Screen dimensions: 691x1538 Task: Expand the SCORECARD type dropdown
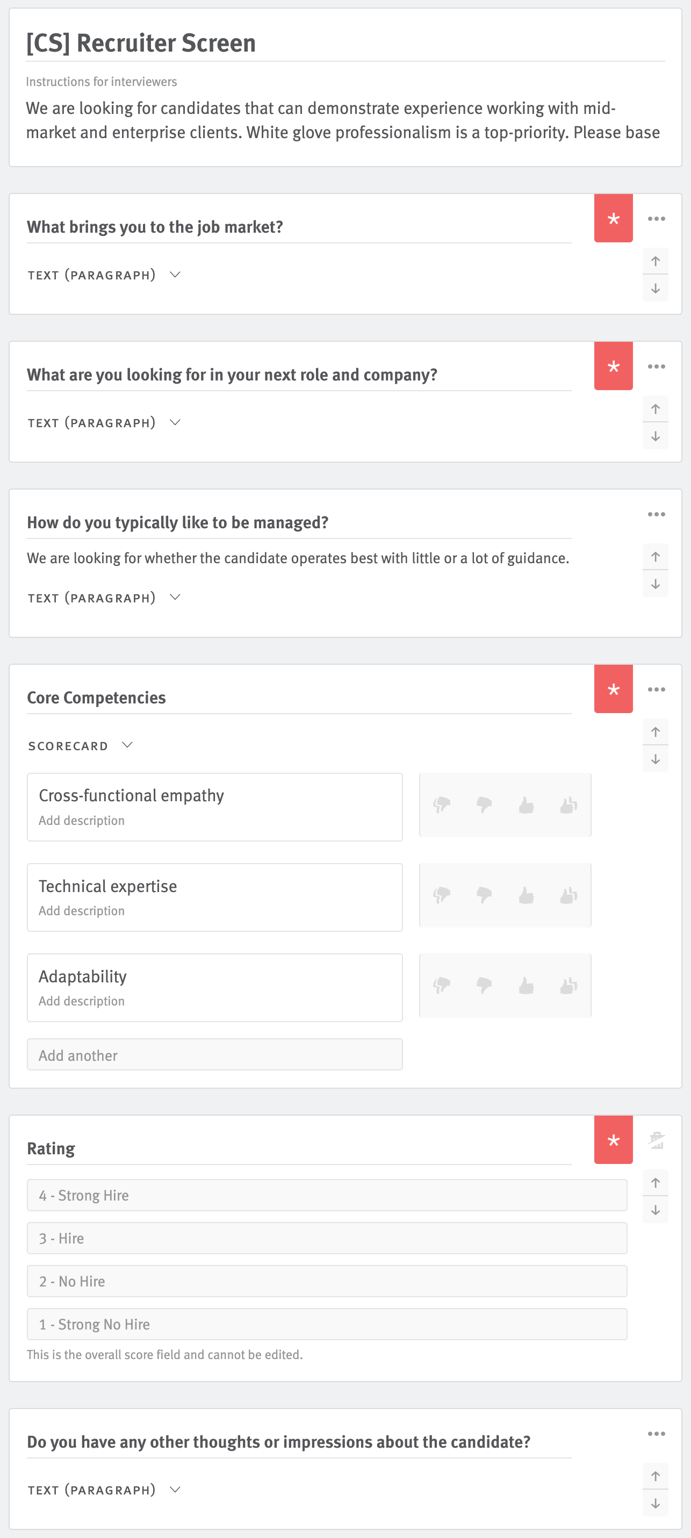pyautogui.click(x=127, y=744)
